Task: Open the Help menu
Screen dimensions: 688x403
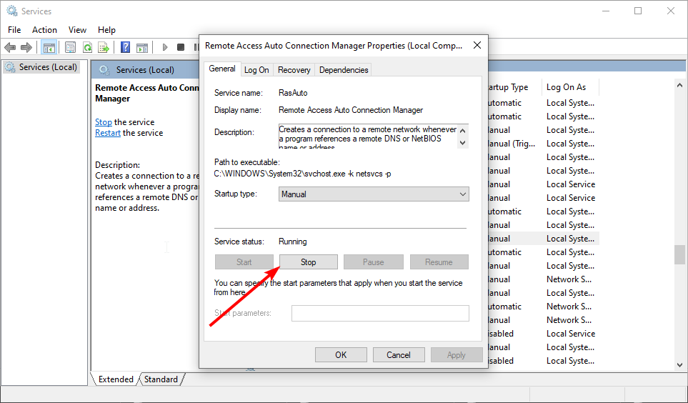Action: [x=106, y=30]
